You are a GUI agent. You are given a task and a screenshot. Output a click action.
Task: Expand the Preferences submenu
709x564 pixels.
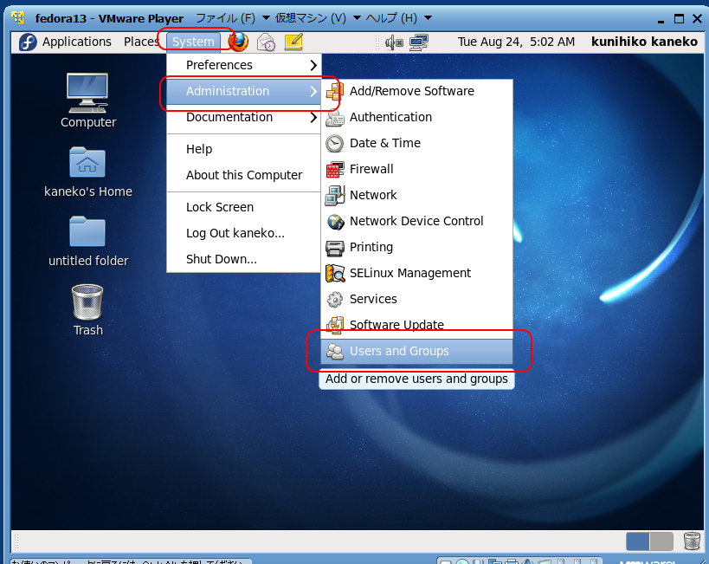(x=244, y=65)
